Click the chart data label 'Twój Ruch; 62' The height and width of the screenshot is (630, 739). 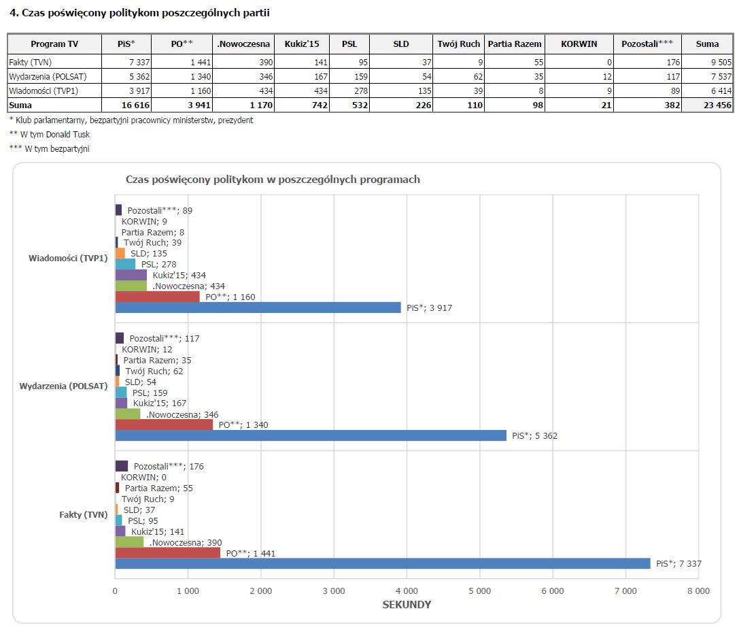pyautogui.click(x=154, y=371)
